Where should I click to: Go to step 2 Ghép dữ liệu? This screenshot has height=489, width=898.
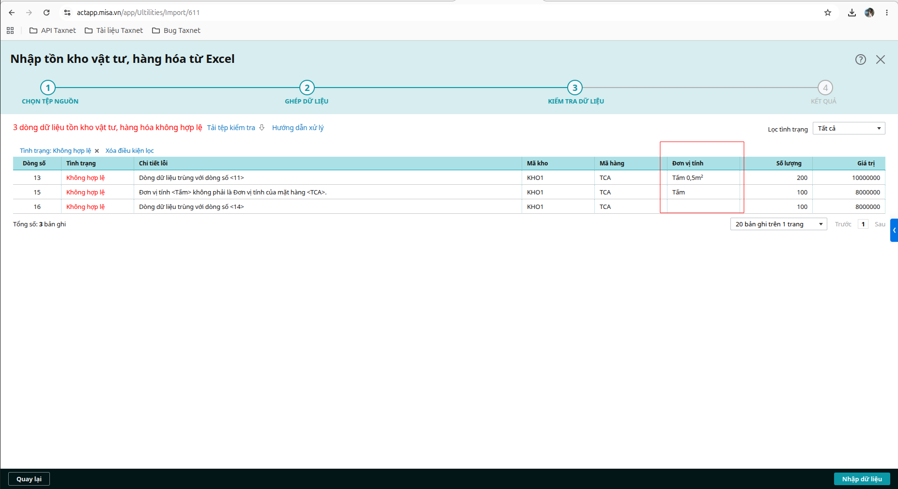coord(307,88)
